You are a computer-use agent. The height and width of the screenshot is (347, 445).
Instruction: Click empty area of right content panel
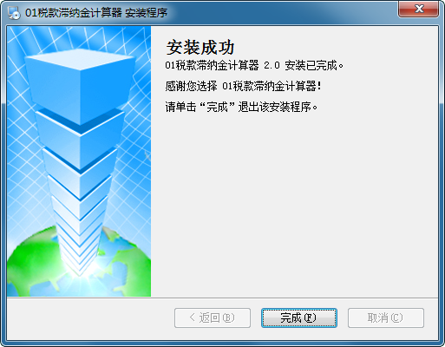pyautogui.click(x=294, y=202)
